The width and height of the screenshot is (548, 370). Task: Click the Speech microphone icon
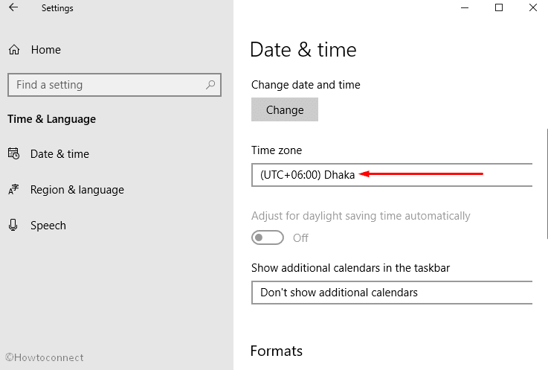pos(13,225)
